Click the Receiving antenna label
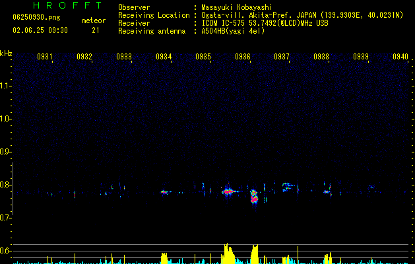The image size is (415, 264). pos(152,31)
